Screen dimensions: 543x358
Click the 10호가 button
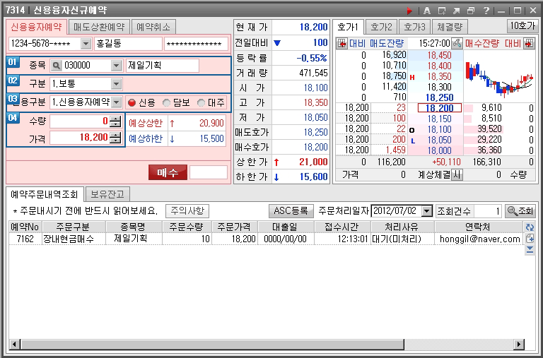coord(522,25)
